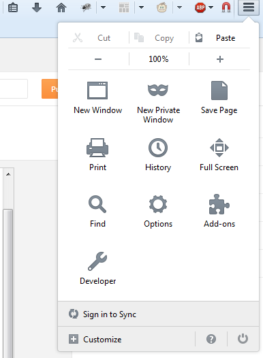Open dropdown arrow beside the fly icon
This screenshot has width=263, height=358.
tap(104, 7)
